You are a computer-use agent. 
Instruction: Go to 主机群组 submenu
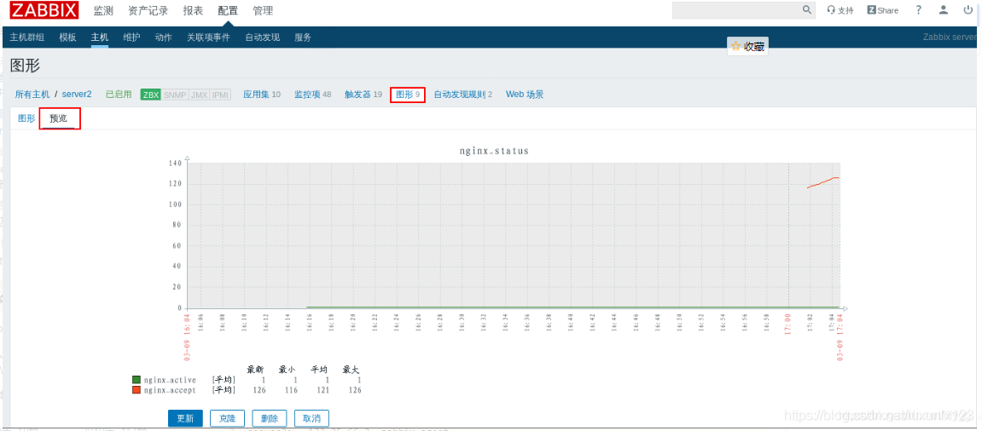[27, 37]
